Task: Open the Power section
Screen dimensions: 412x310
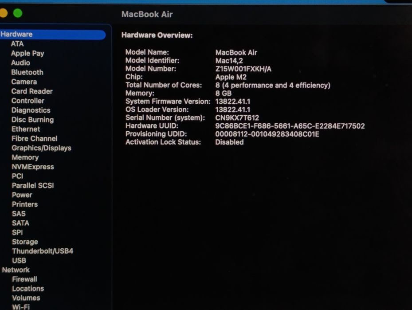Action: pyautogui.click(x=22, y=195)
